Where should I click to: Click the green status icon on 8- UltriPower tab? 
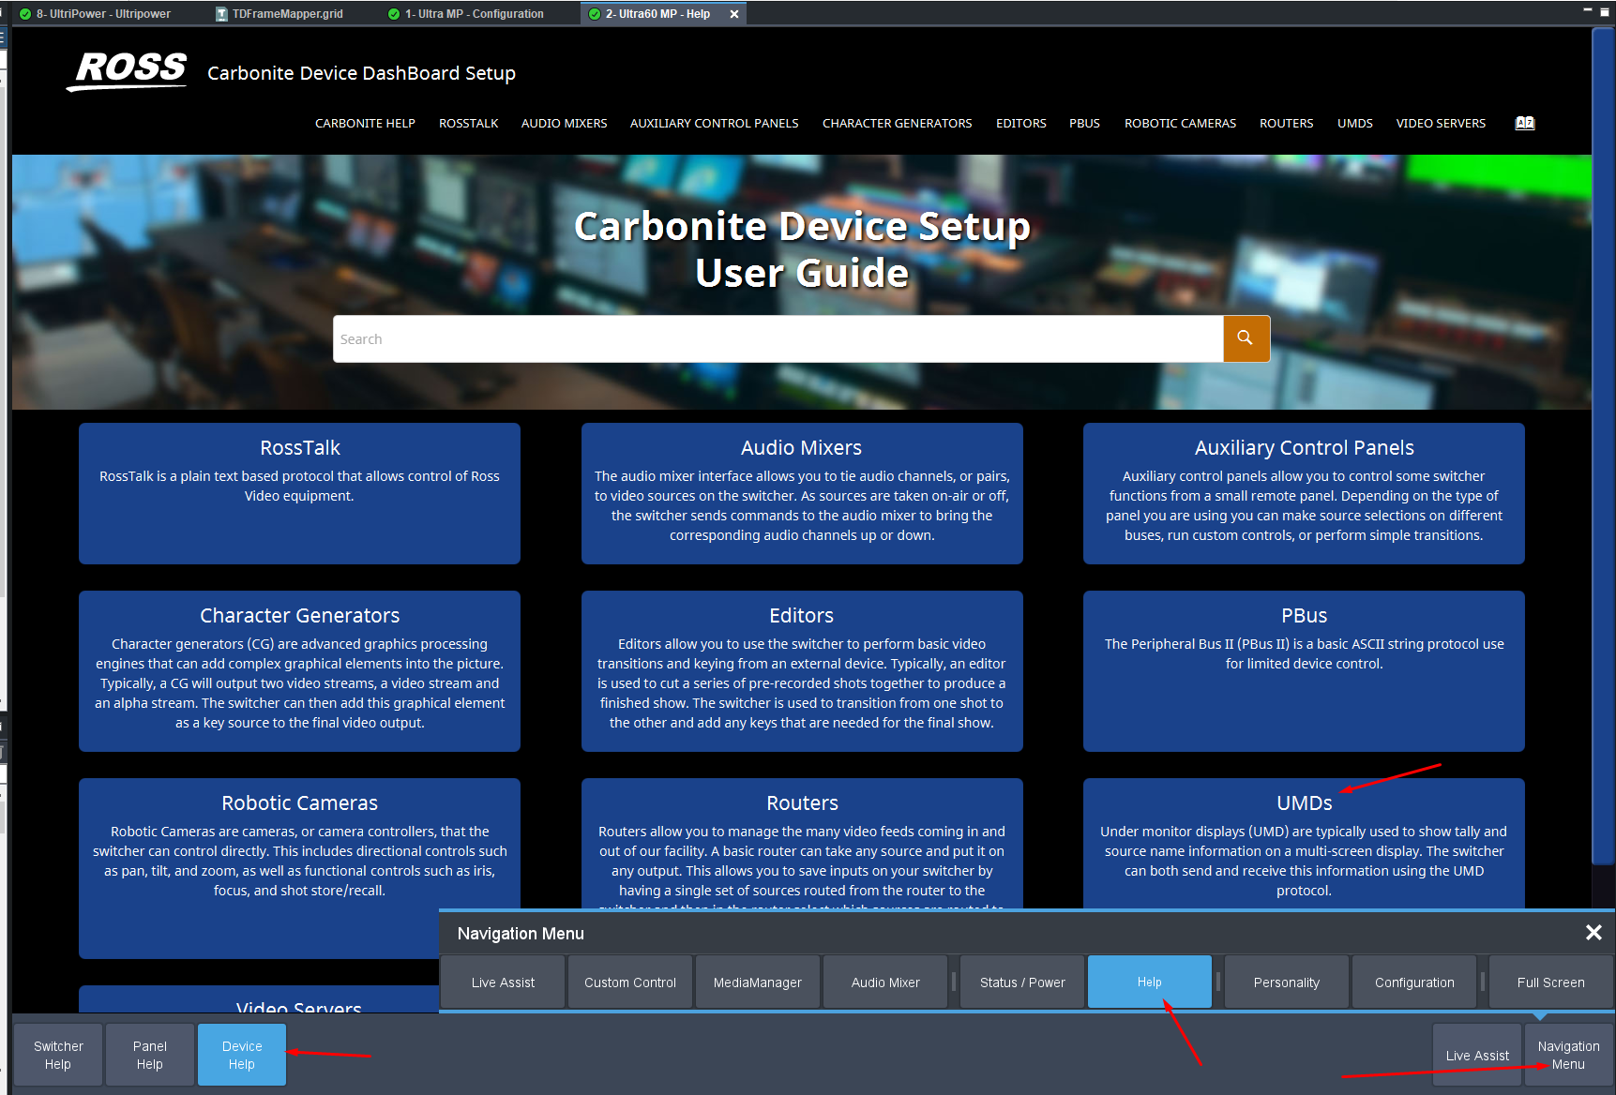(25, 14)
